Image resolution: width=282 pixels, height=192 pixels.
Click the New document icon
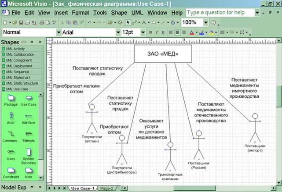click(5, 22)
